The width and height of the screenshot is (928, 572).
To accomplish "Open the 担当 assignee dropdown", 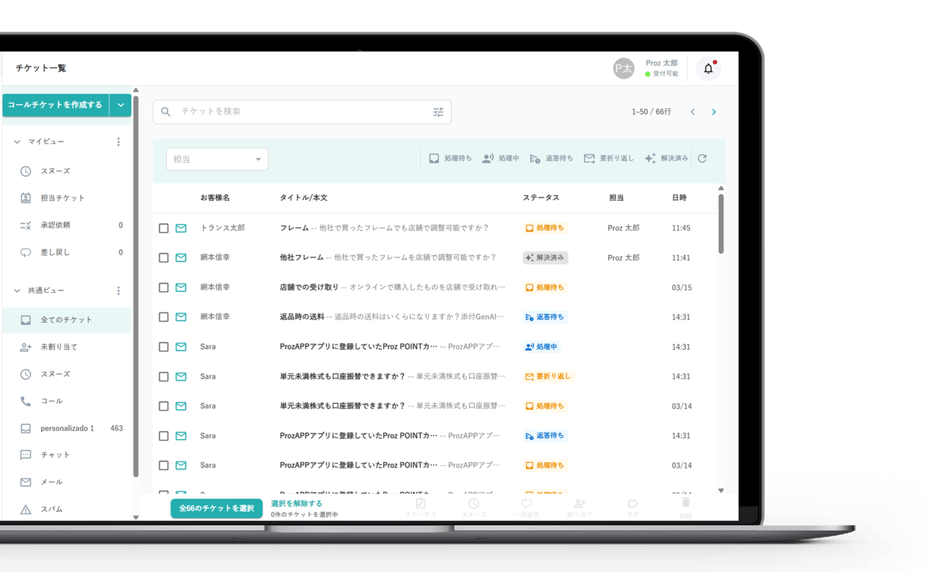I will [217, 159].
